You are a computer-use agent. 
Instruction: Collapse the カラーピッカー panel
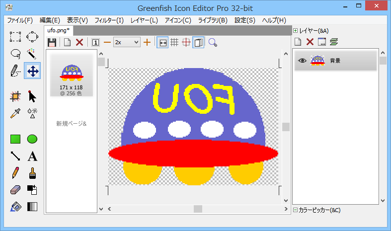(296, 210)
